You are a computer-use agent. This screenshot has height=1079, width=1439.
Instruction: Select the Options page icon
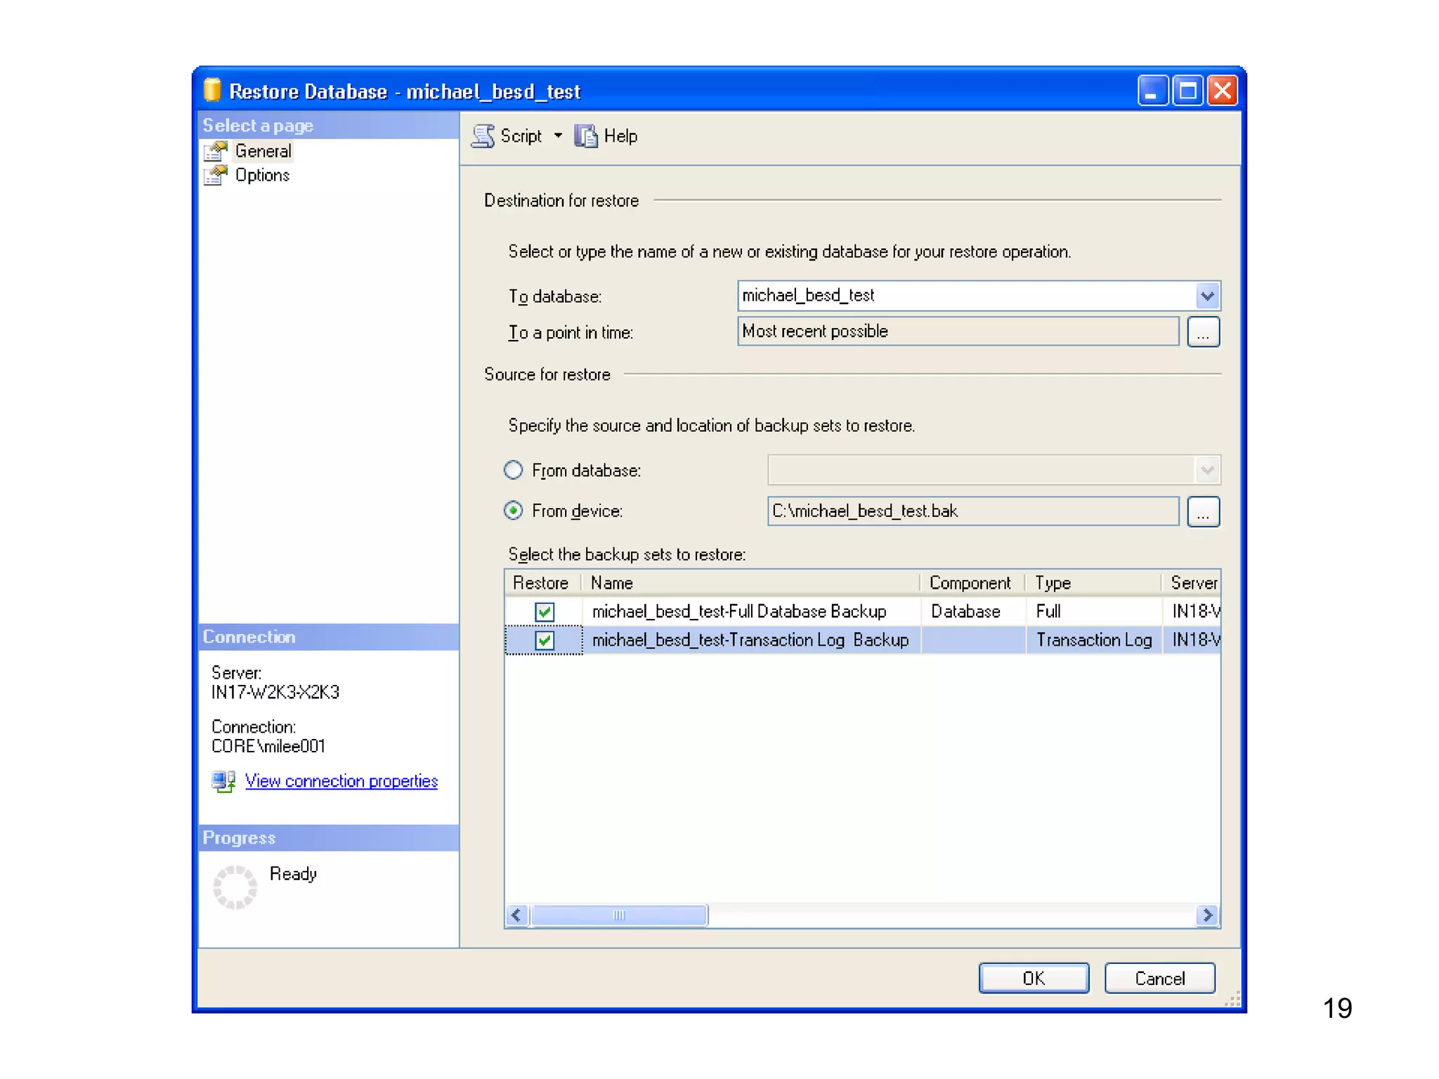tap(216, 175)
